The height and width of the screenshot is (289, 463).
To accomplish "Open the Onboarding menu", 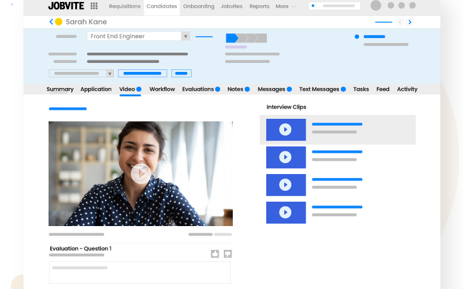I will pos(199,6).
